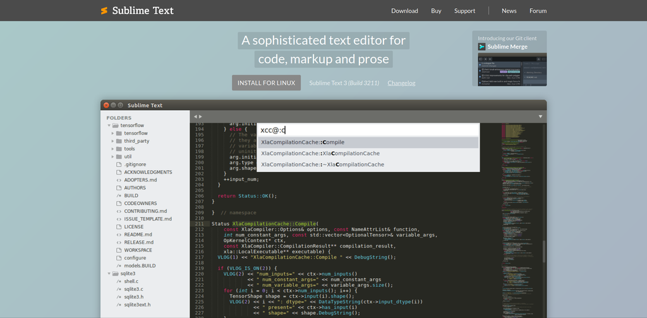
Task: Click the shell.c source file icon
Action: (119, 281)
